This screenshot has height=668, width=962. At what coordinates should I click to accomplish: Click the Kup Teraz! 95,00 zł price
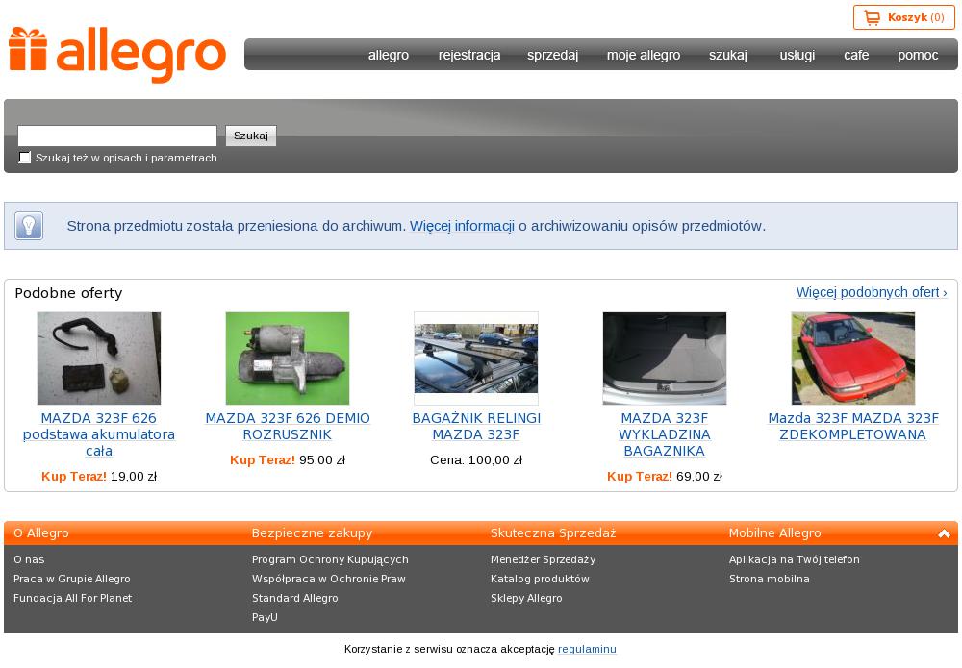tap(287, 460)
